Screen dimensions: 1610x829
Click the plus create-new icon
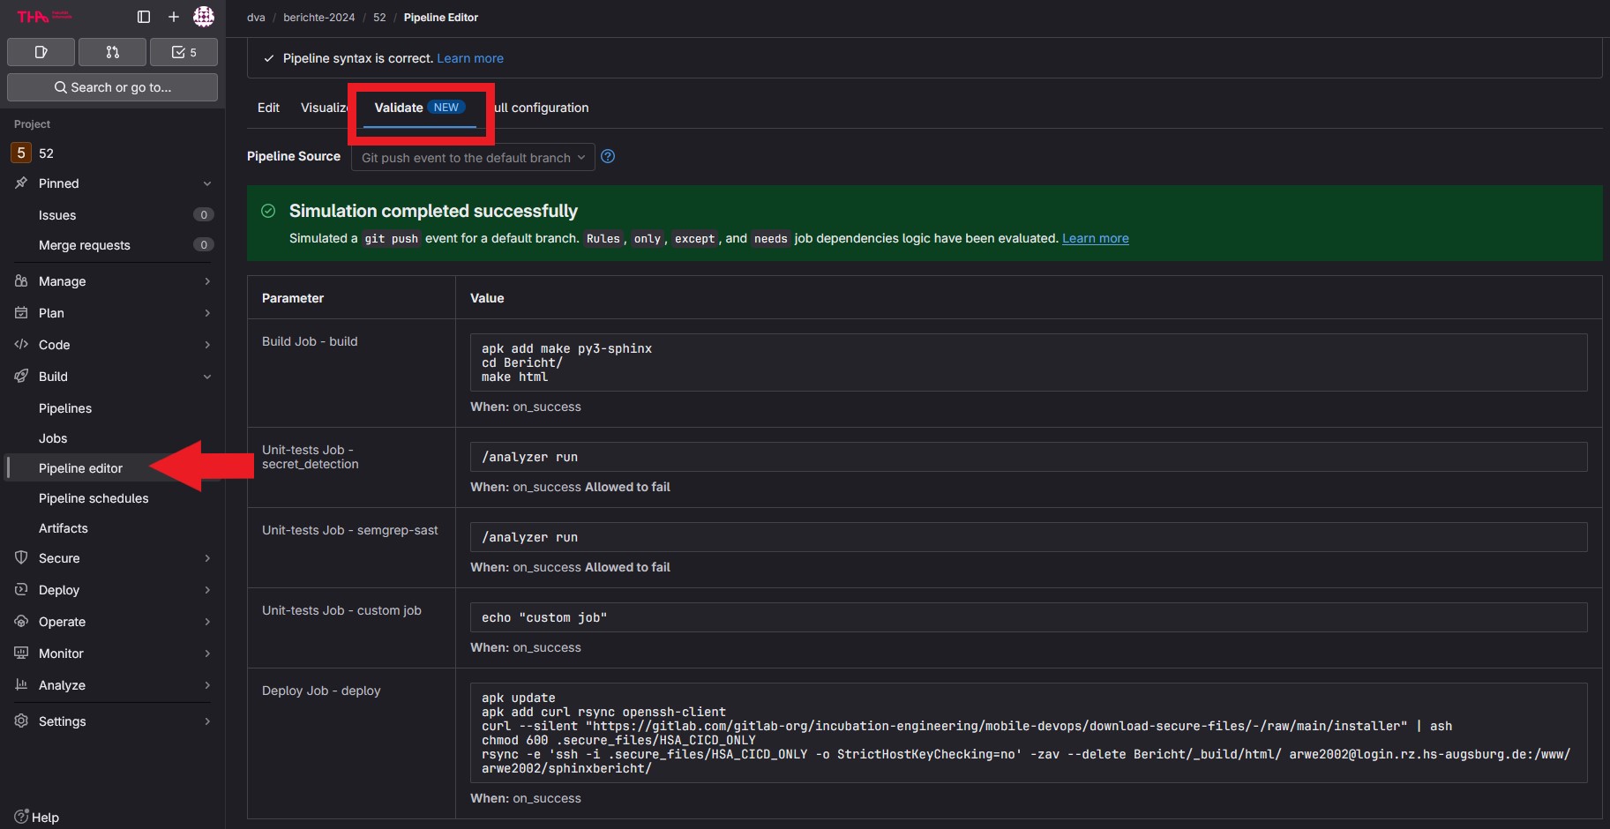point(174,17)
